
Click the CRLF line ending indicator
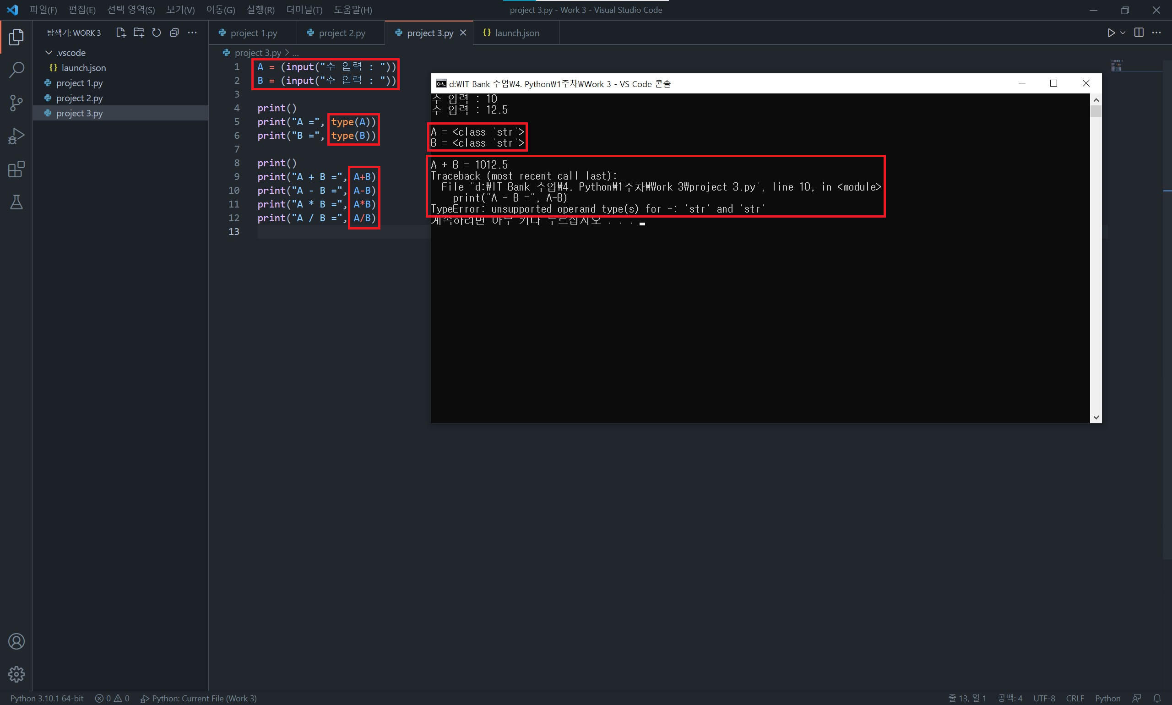1074,698
